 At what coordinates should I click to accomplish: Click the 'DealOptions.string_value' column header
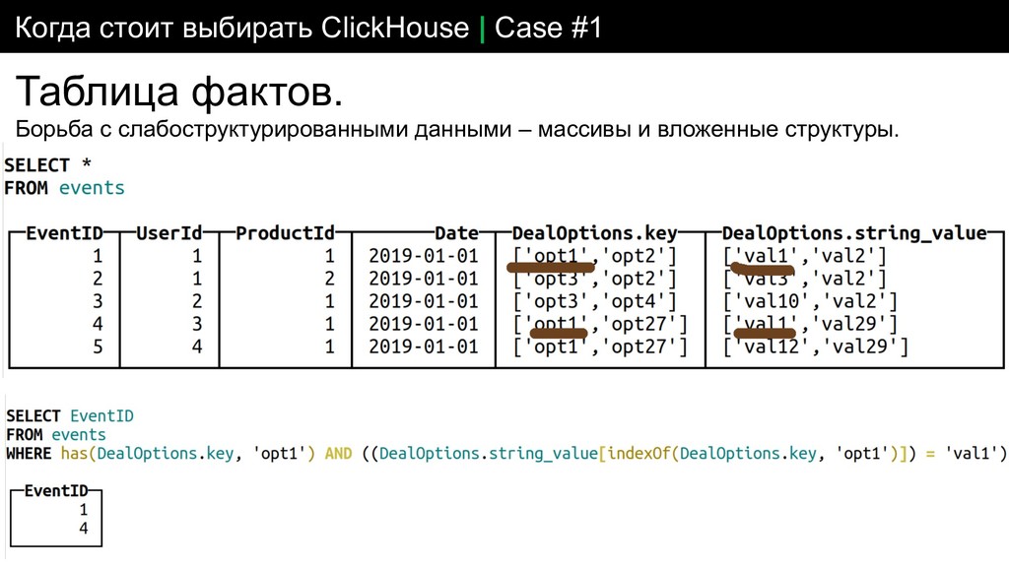[x=854, y=232]
